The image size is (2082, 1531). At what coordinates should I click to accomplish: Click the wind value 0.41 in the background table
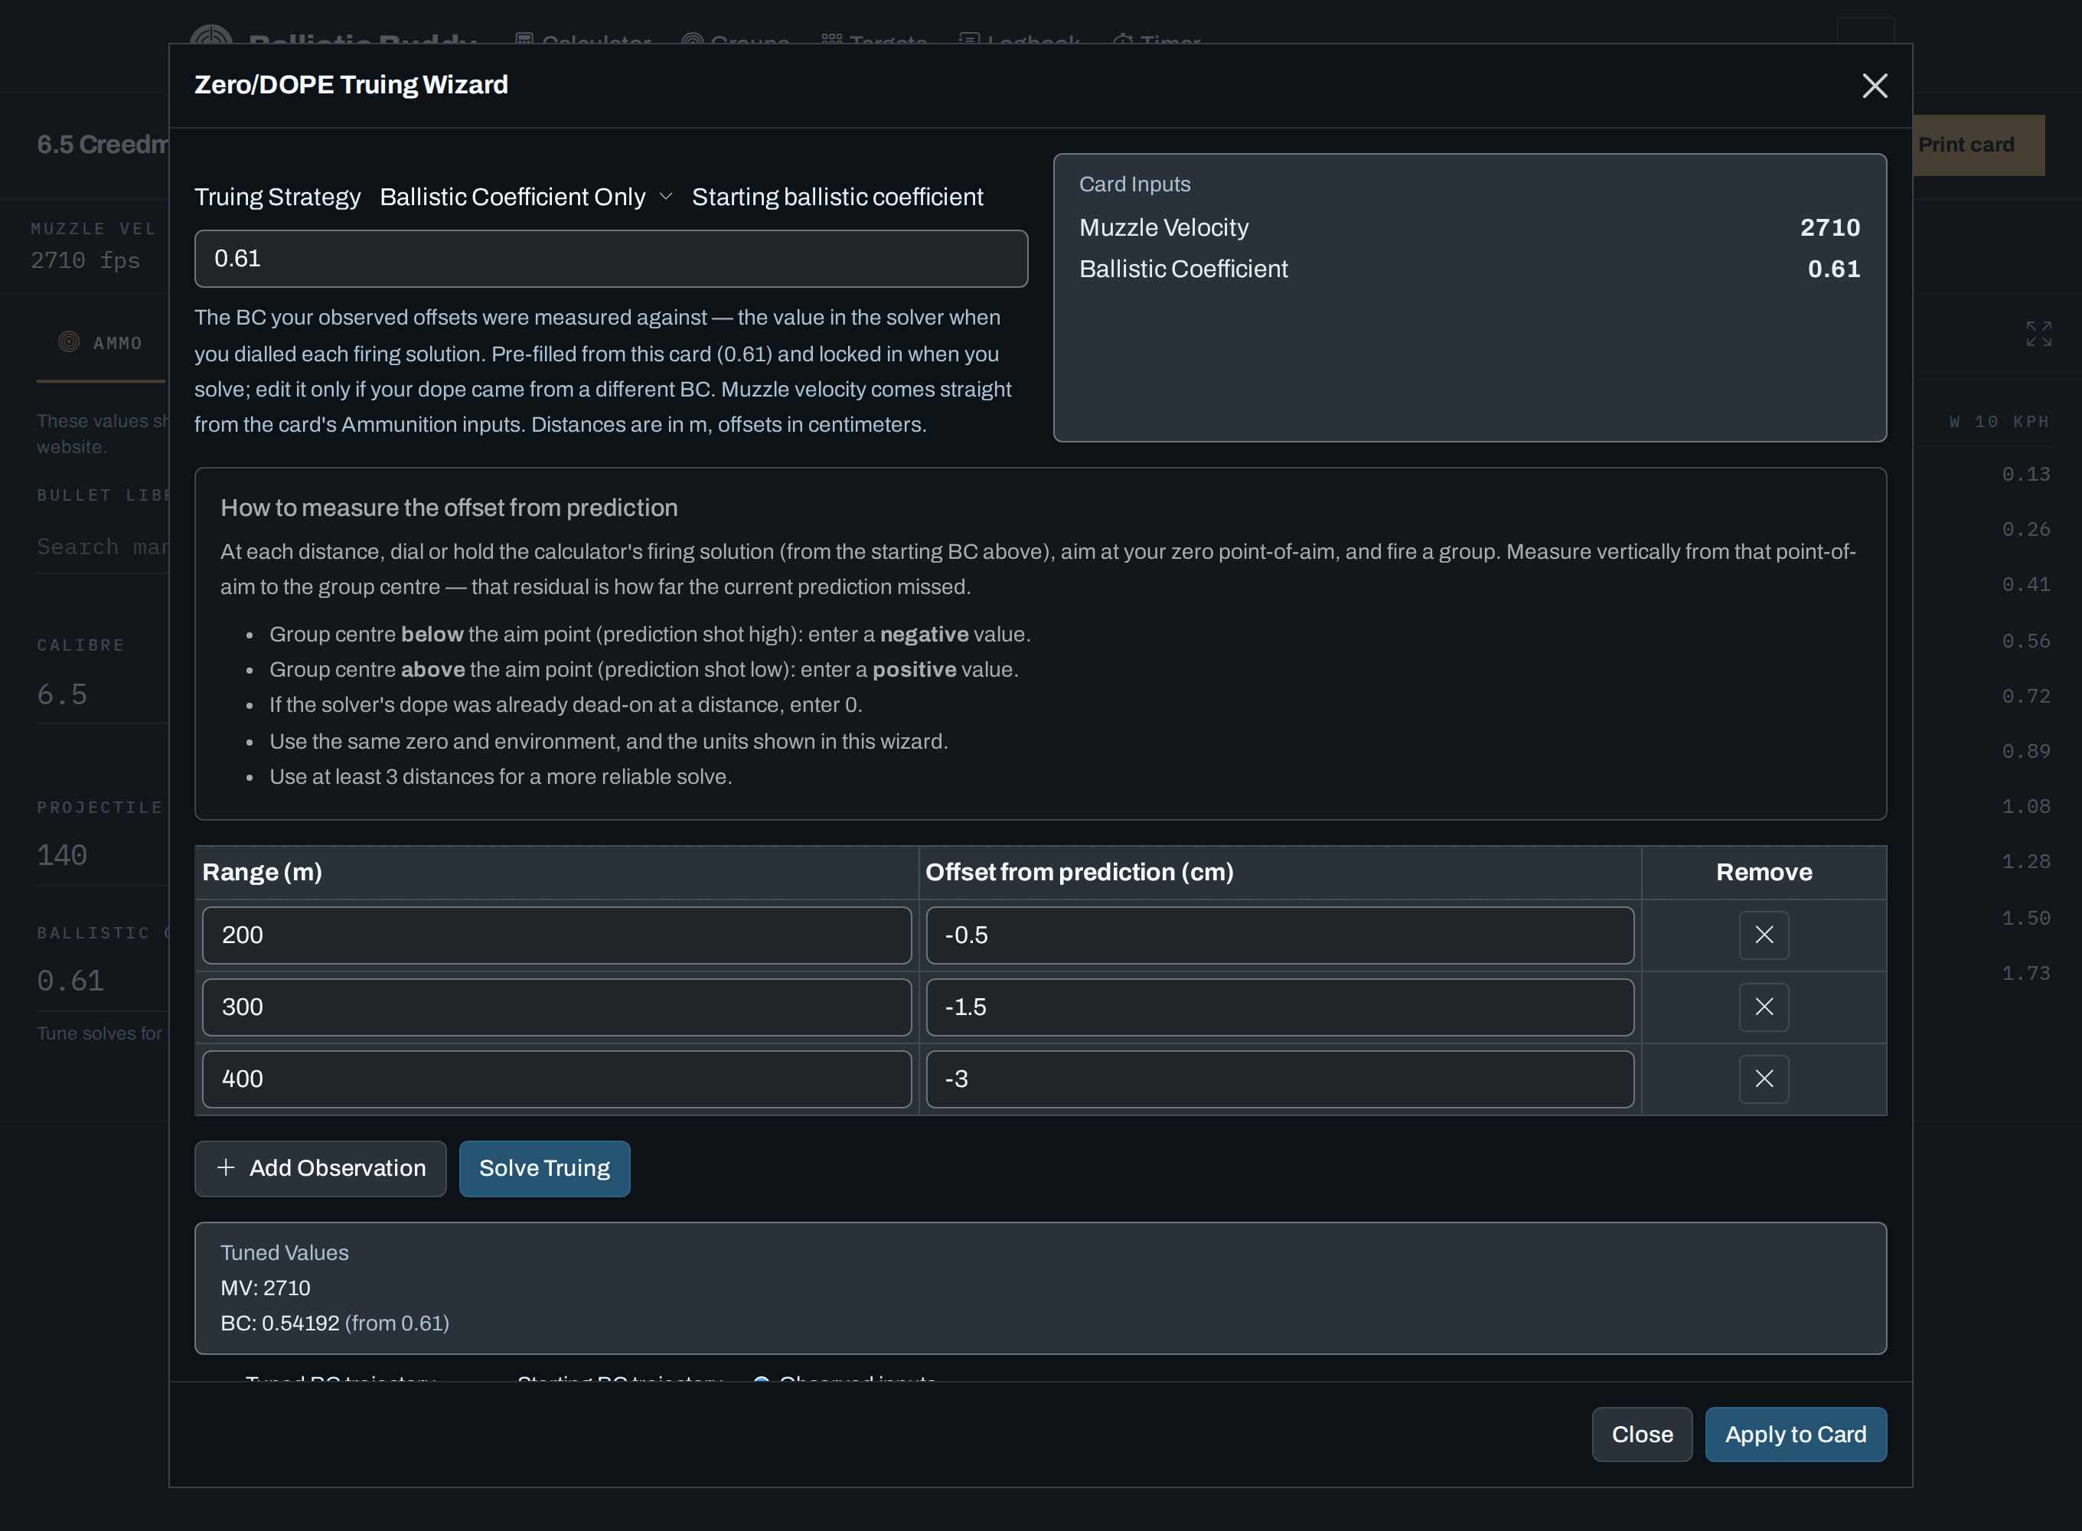point(2025,585)
